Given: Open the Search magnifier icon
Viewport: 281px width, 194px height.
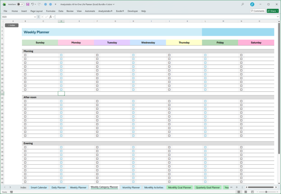Looking at the screenshot, I should point(243,4).
